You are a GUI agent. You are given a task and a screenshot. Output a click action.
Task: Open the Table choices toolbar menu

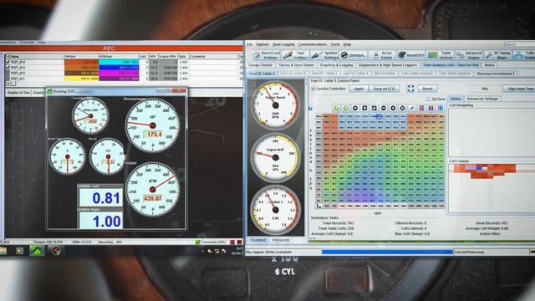click(x=441, y=55)
